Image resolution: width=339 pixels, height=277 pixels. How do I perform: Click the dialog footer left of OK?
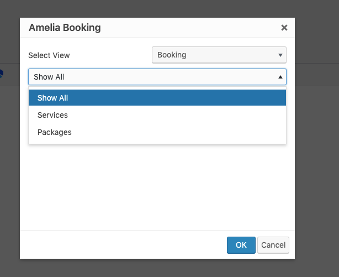tap(121, 245)
